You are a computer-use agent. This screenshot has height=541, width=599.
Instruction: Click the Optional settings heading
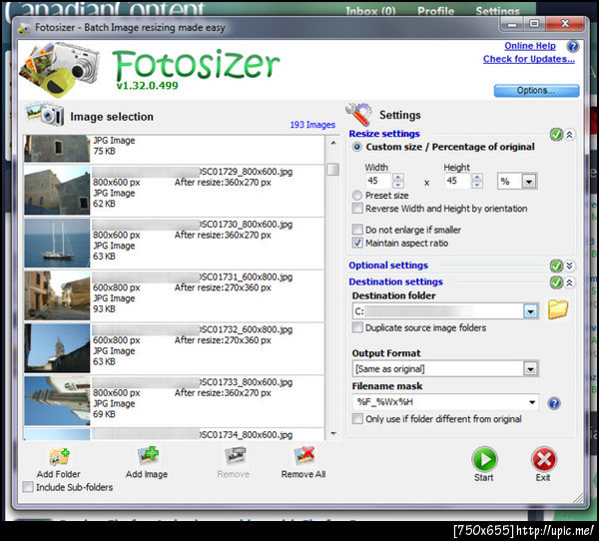coord(388,266)
